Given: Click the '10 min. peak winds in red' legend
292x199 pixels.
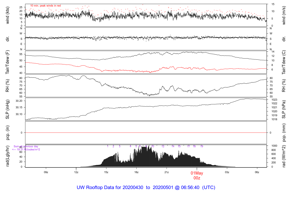Looking at the screenshot, I should point(45,6).
